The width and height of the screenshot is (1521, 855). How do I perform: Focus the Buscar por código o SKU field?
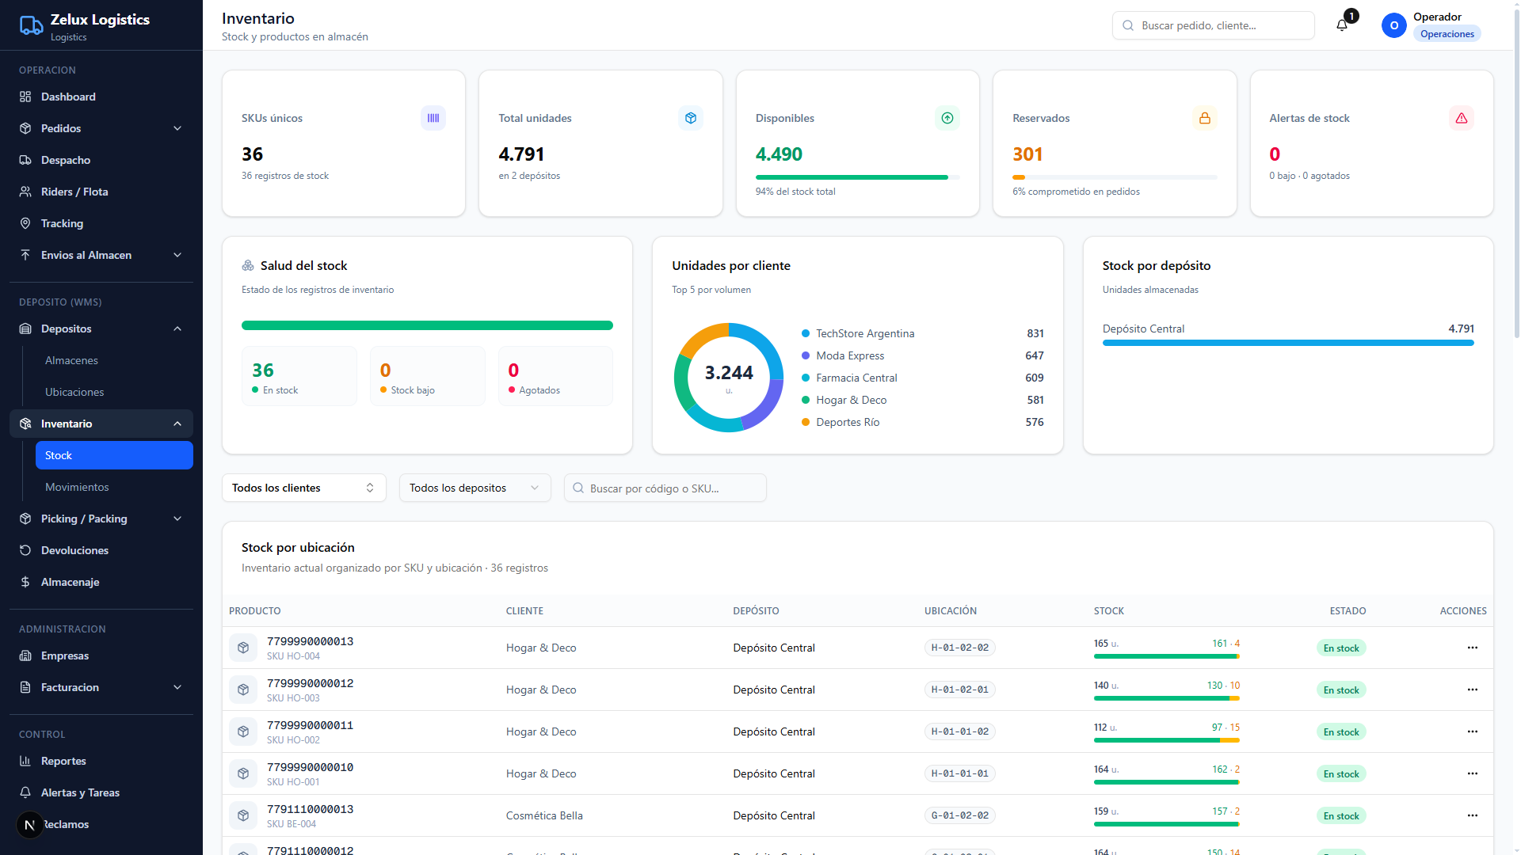[x=665, y=488]
